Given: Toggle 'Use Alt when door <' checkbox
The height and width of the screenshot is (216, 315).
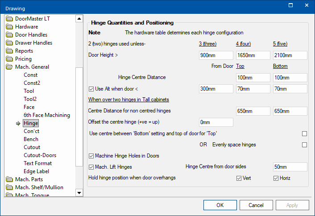Looking at the screenshot, I should click(91, 89).
